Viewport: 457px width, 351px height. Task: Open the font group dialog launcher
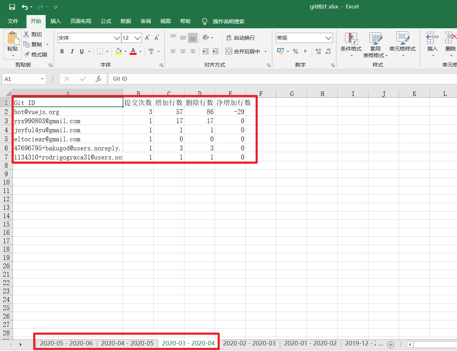pyautogui.click(x=161, y=65)
